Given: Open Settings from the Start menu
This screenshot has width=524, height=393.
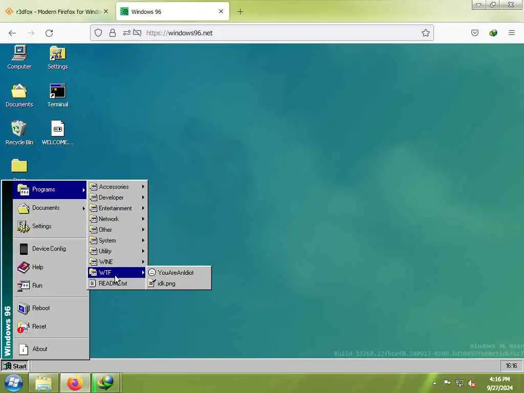Looking at the screenshot, I should (50, 227).
